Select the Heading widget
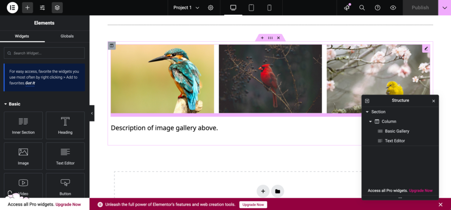 pos(65,125)
